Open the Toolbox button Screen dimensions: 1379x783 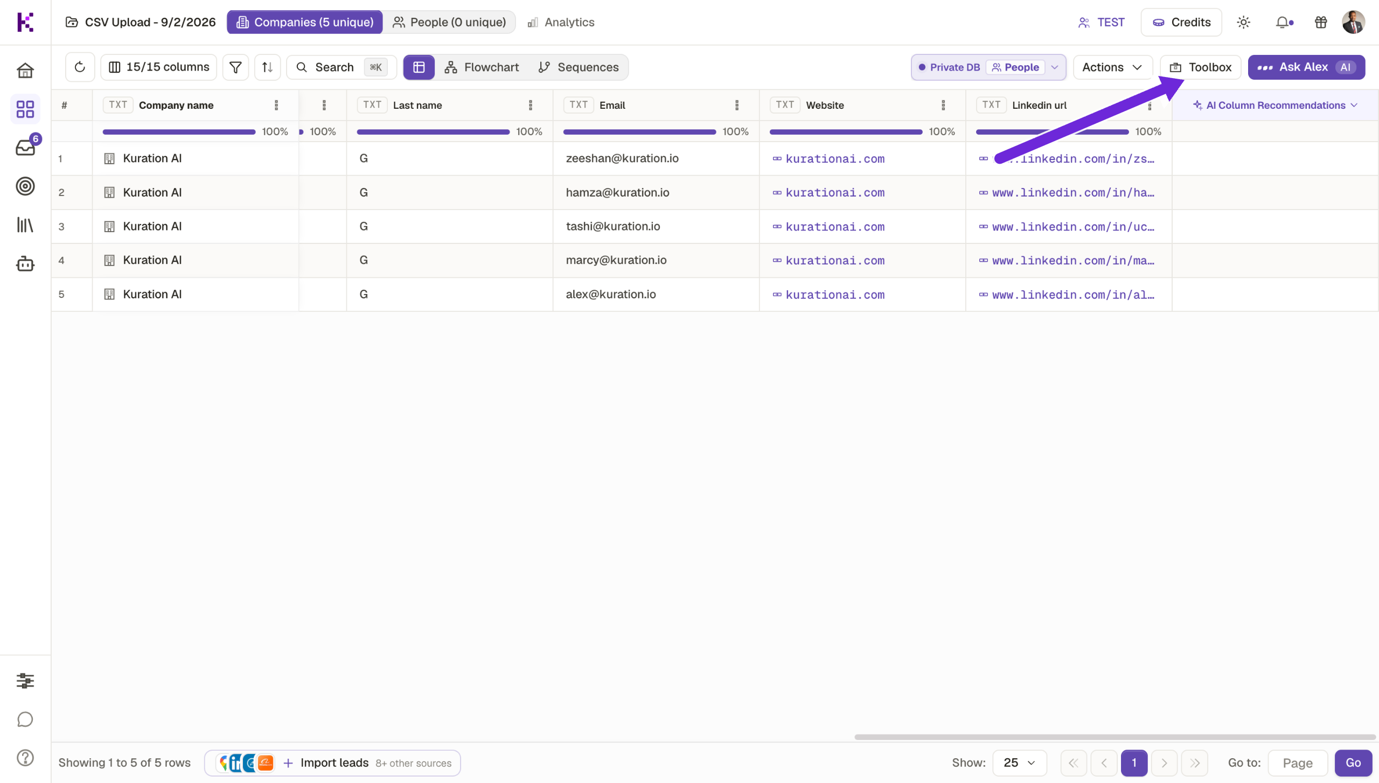(1201, 67)
